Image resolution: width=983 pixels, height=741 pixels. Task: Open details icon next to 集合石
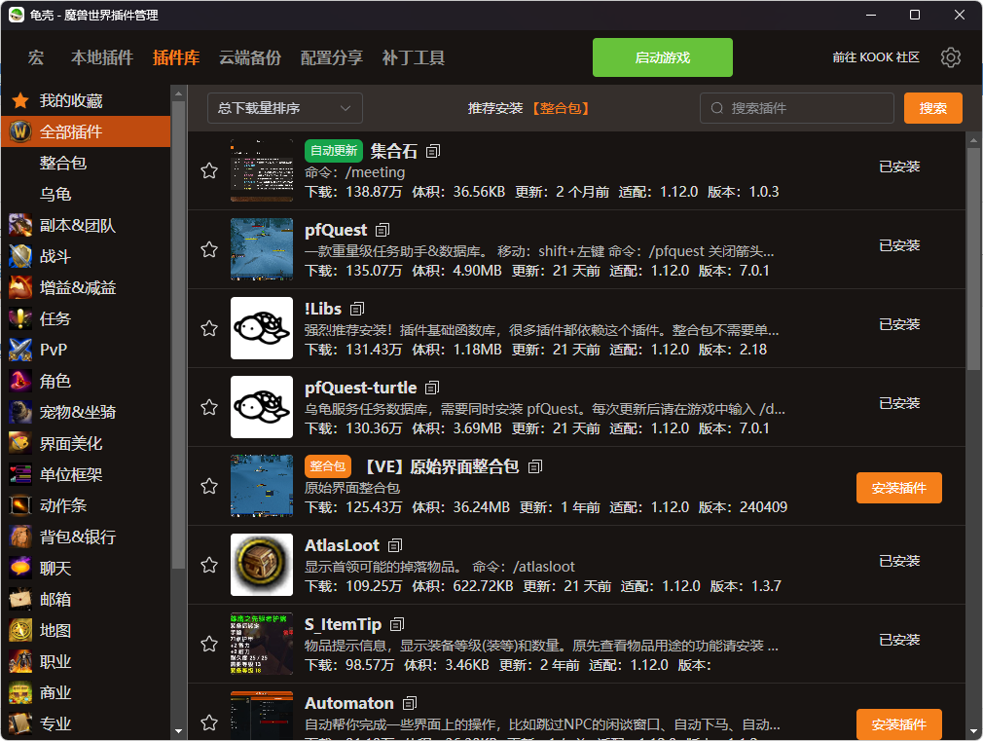(x=432, y=151)
